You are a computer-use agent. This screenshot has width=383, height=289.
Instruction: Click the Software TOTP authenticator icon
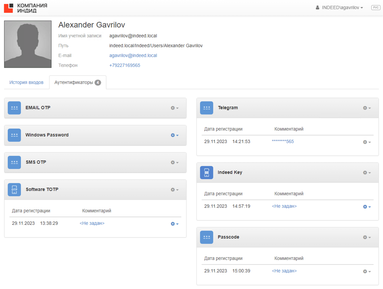click(14, 190)
